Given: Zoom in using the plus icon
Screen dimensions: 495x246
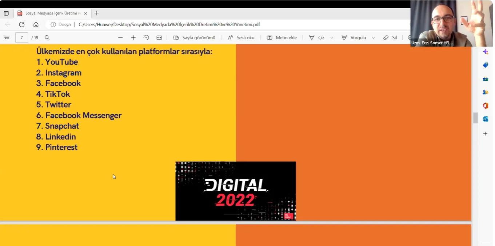Looking at the screenshot, I should click(133, 37).
